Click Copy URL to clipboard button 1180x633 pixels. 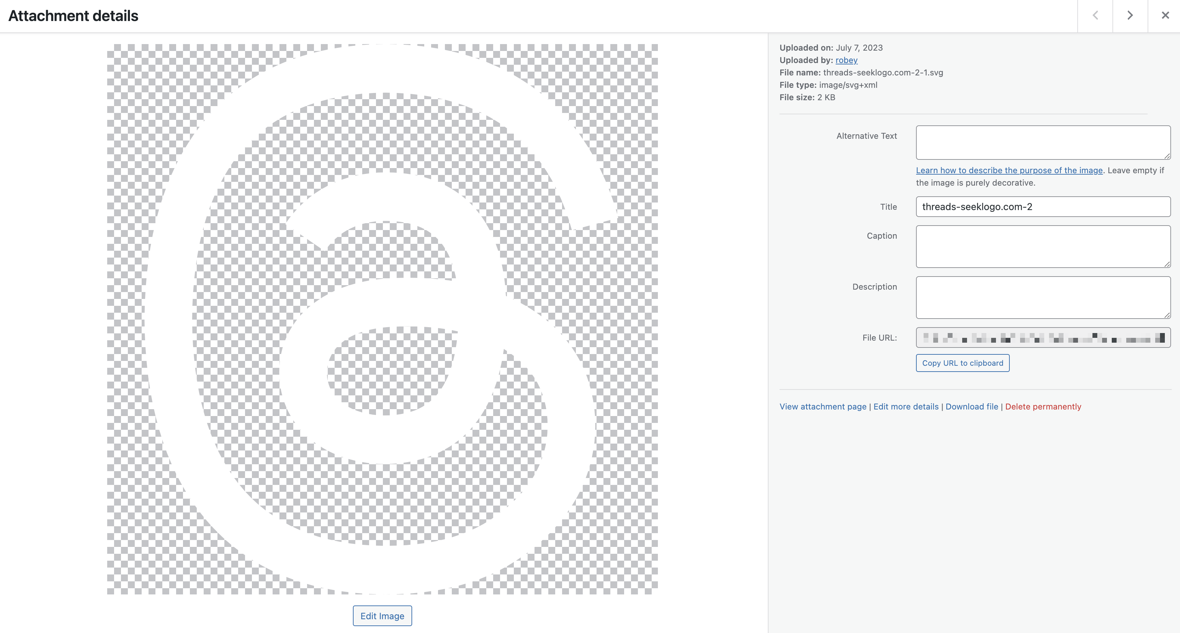click(x=963, y=363)
